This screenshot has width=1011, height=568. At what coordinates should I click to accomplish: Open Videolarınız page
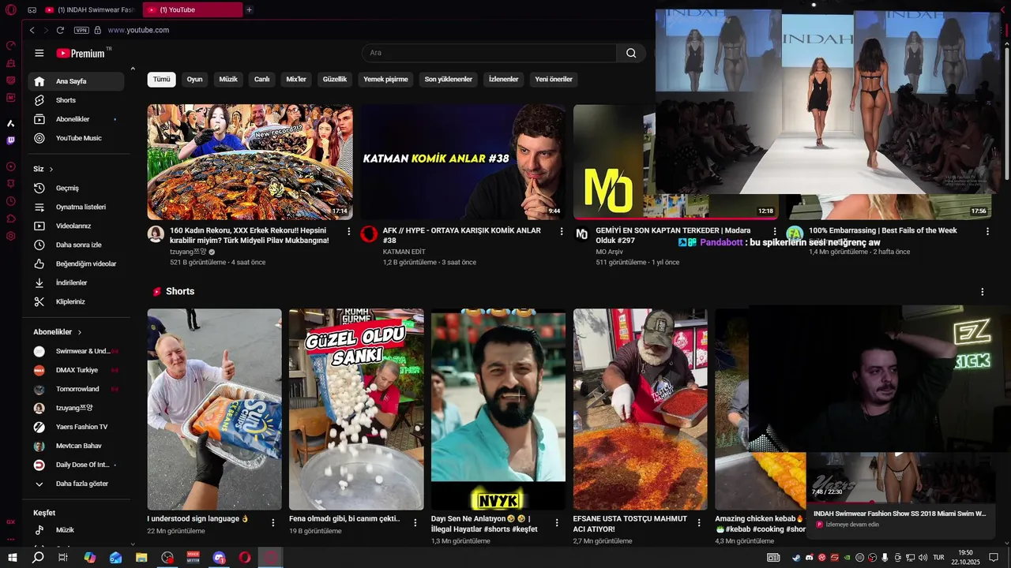76,226
